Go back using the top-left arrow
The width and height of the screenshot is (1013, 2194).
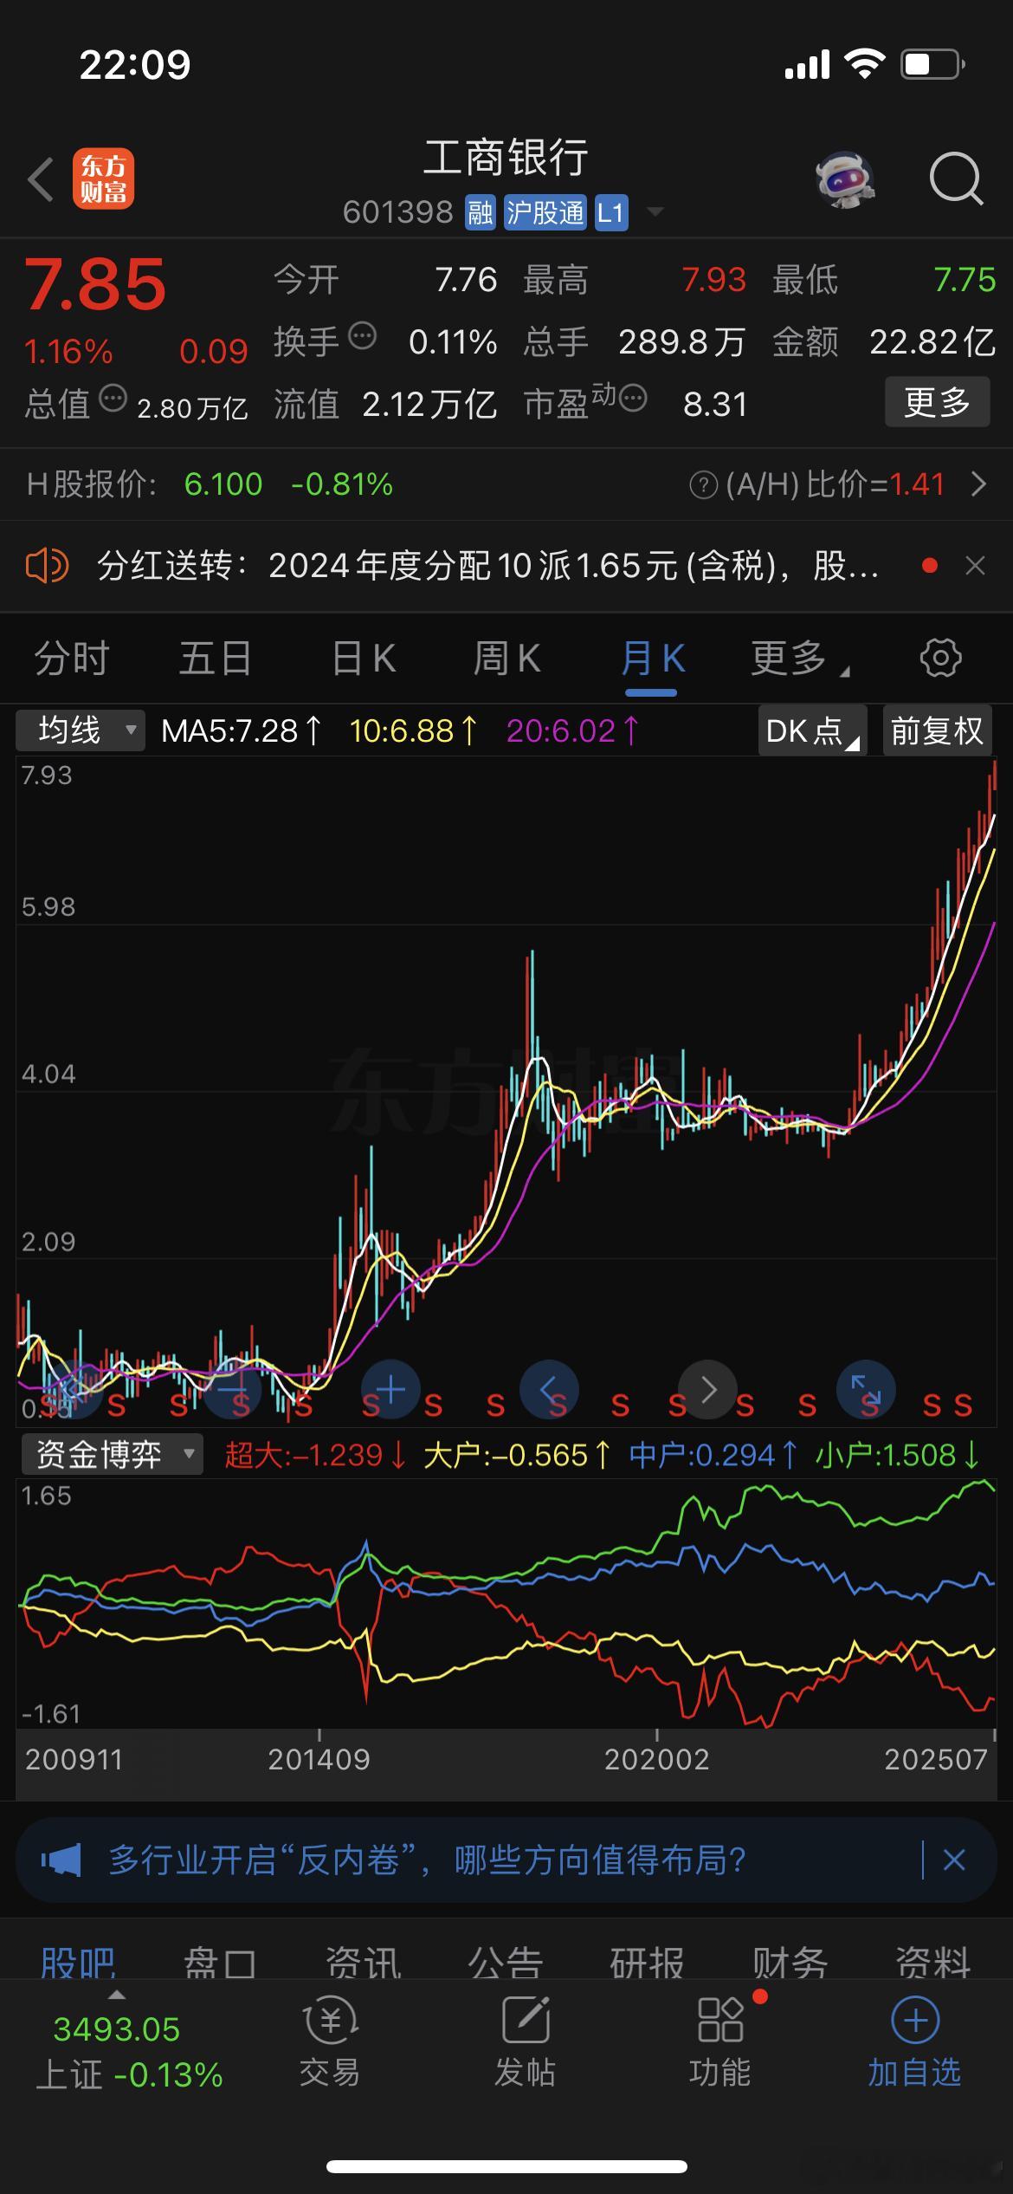click(41, 180)
